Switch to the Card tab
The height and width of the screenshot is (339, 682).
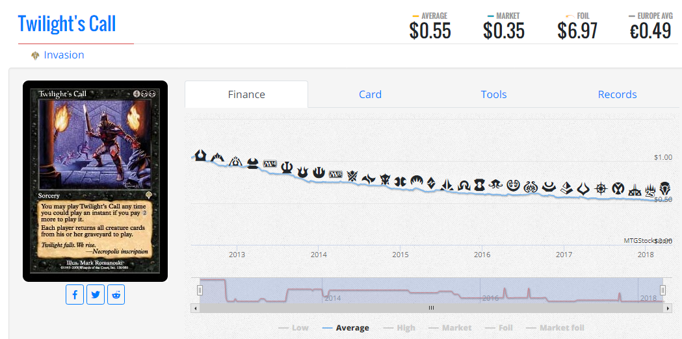370,94
